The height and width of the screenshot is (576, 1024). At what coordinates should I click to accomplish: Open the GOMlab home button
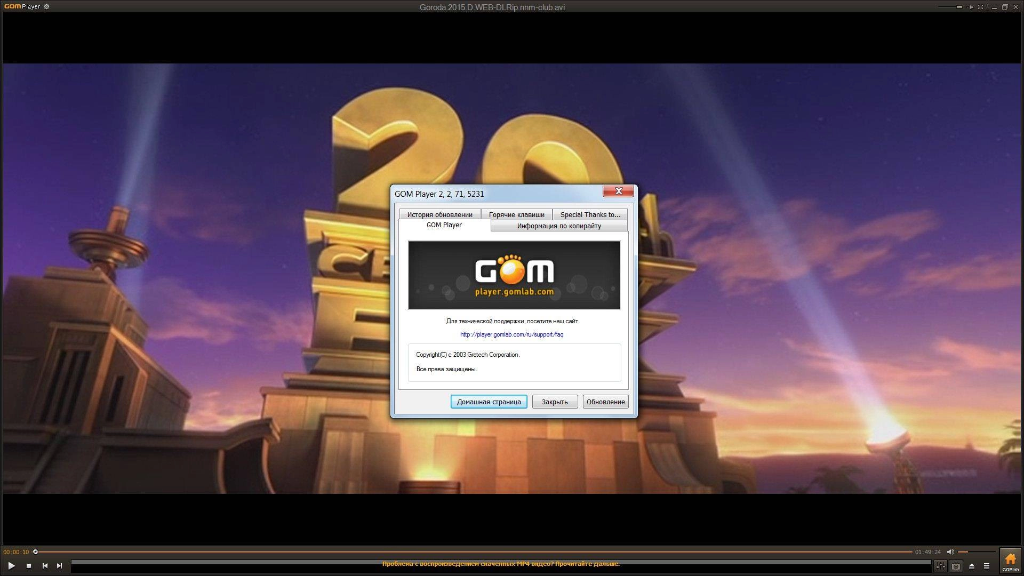(x=1010, y=561)
